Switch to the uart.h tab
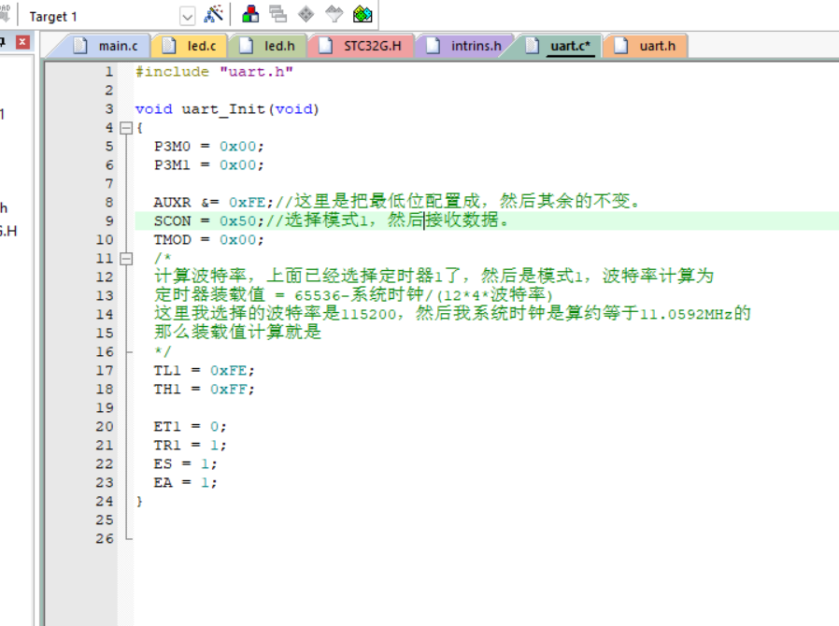 click(x=646, y=46)
